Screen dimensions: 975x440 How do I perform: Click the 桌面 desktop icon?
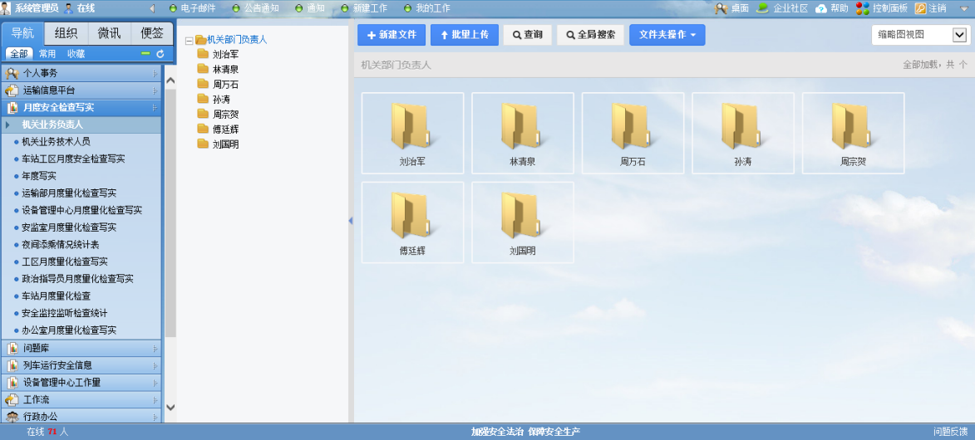coord(721,8)
